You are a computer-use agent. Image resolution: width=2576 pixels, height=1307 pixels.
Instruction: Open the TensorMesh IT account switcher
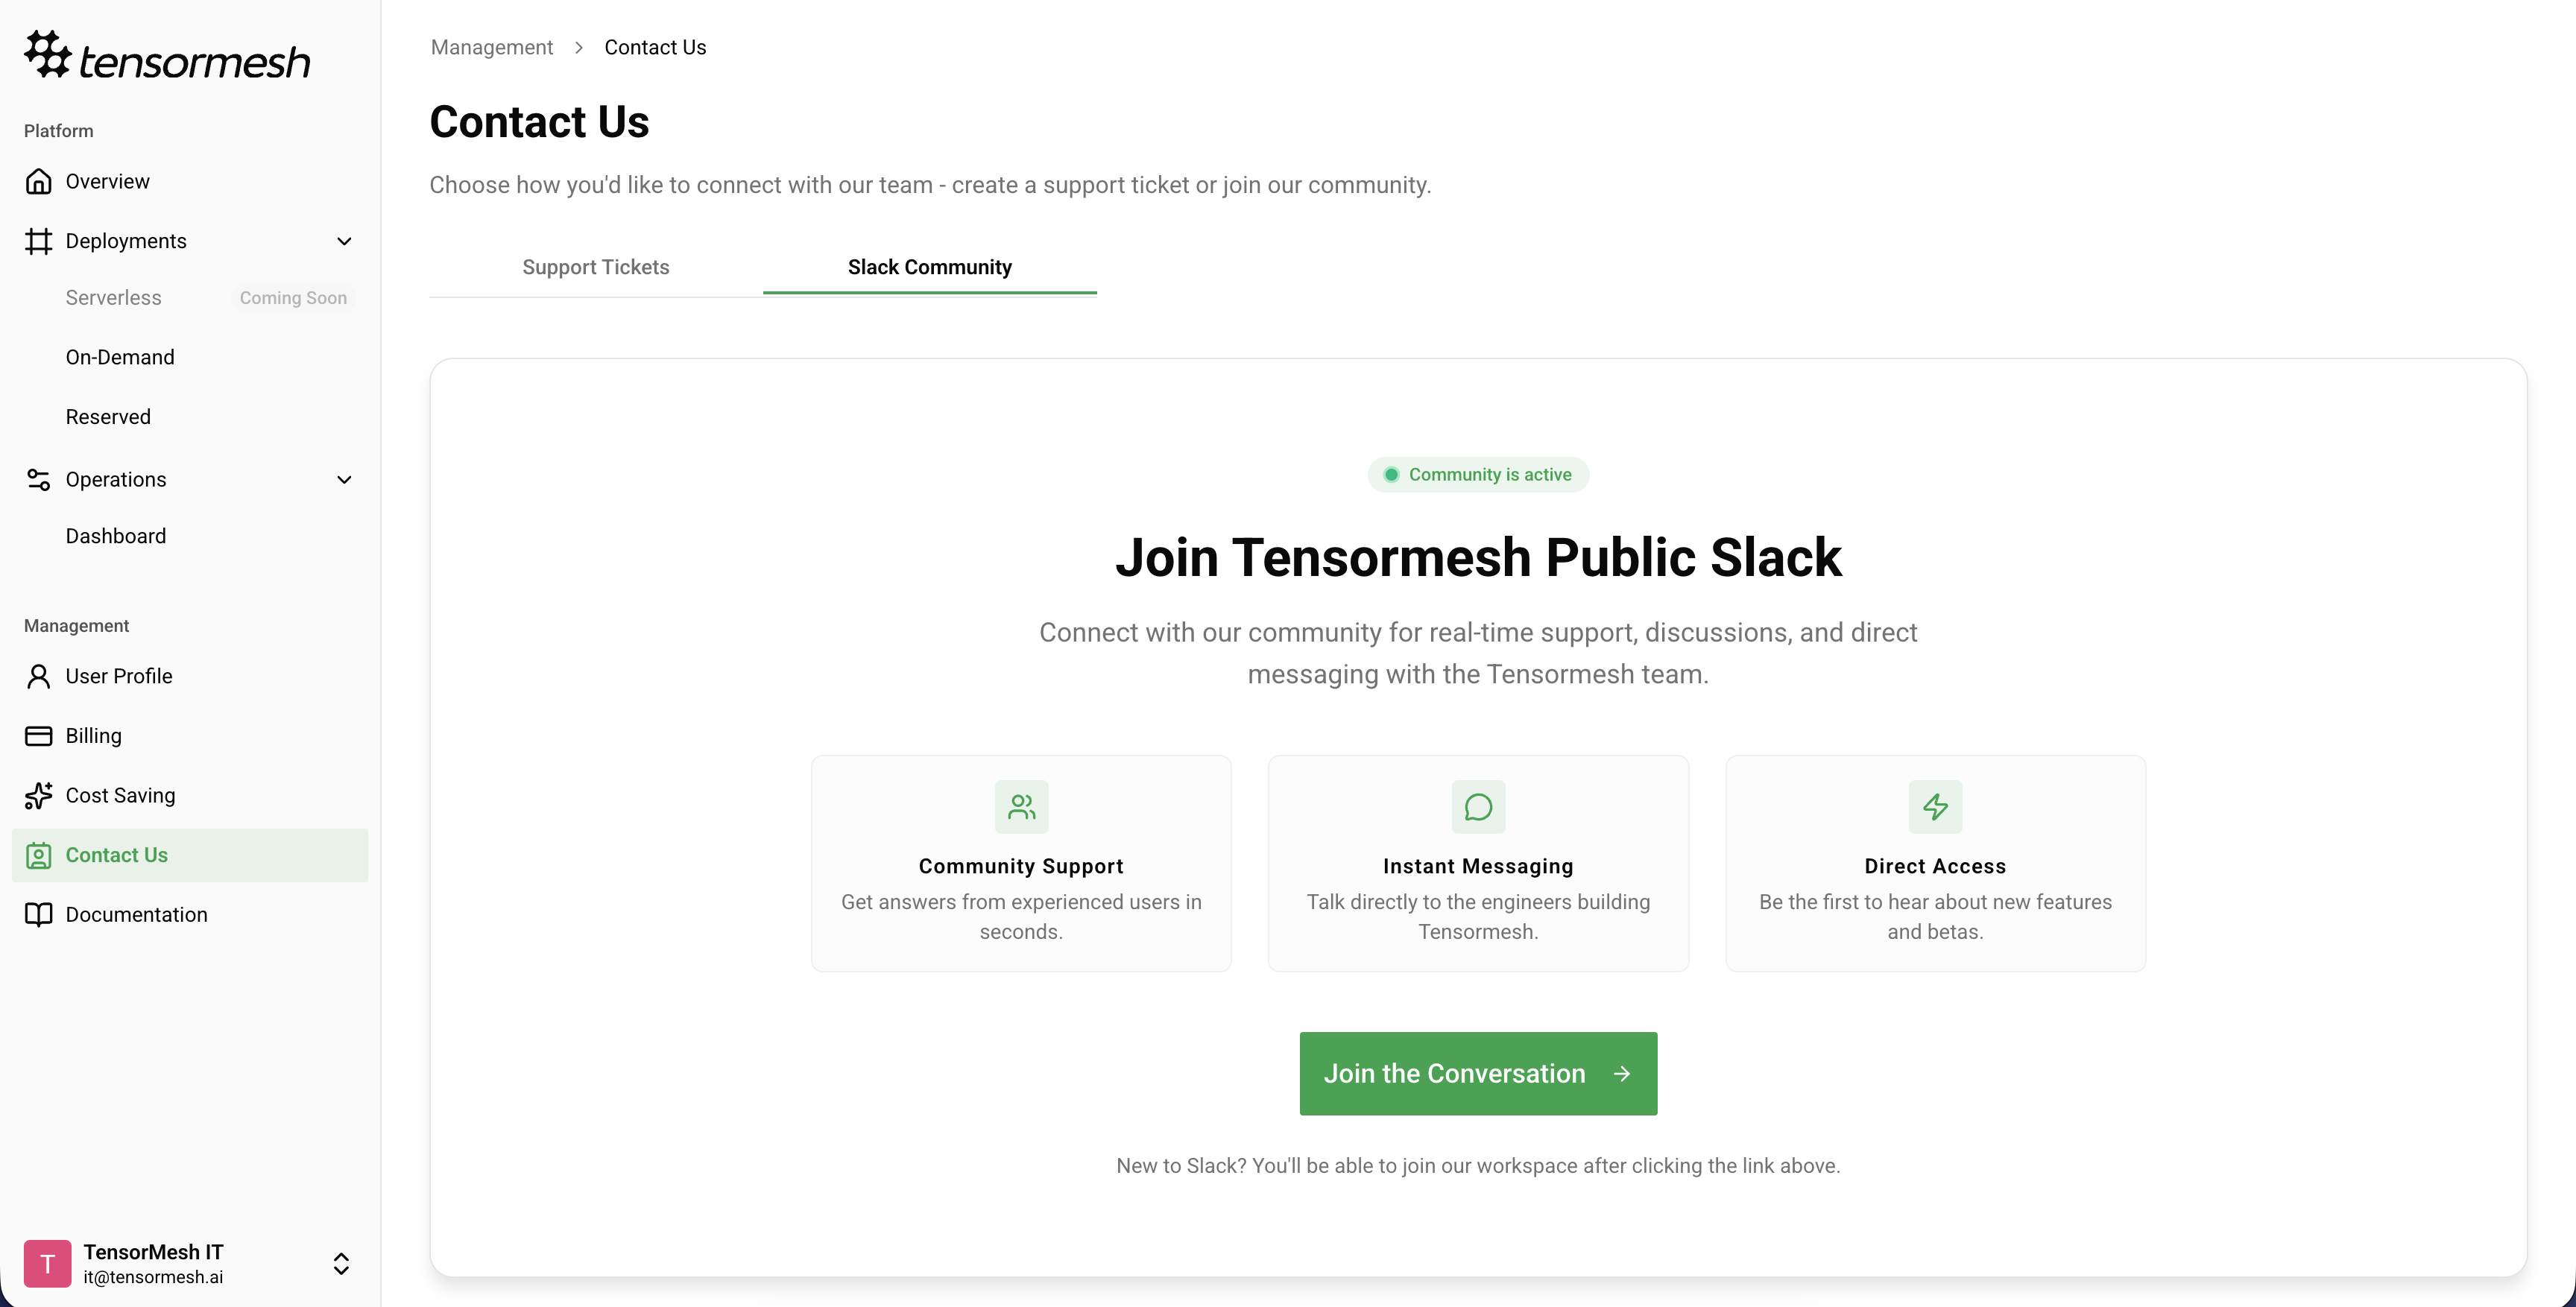(341, 1264)
